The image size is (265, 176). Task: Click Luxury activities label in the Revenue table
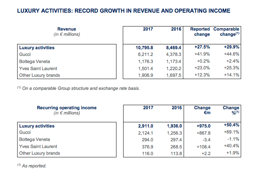click(x=37, y=48)
